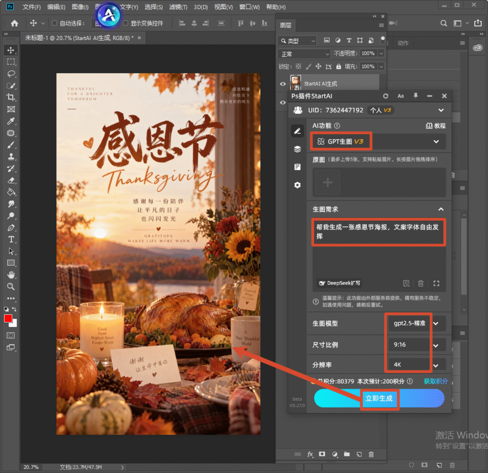Toggle lock all in Layers panel
The width and height of the screenshot is (488, 473).
339,66
